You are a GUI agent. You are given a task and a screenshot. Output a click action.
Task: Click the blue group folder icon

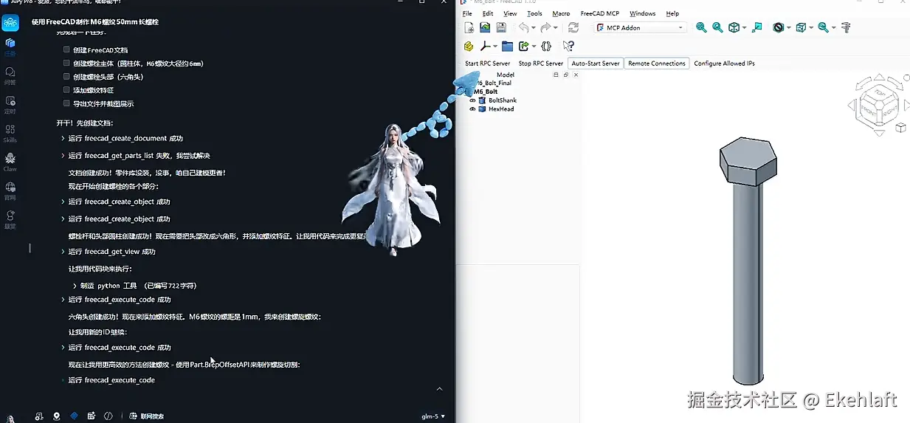507,46
